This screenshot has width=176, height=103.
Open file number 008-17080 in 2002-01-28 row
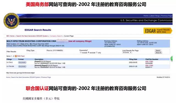pos(149,65)
